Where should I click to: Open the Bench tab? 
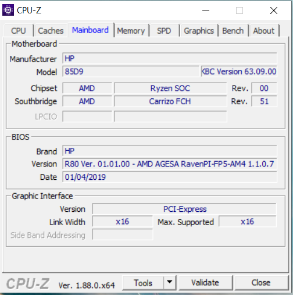233,31
